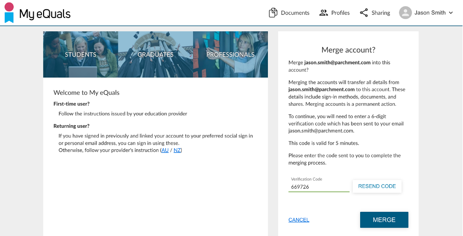Click the MERGE button
The image size is (463, 236).
tap(384, 220)
